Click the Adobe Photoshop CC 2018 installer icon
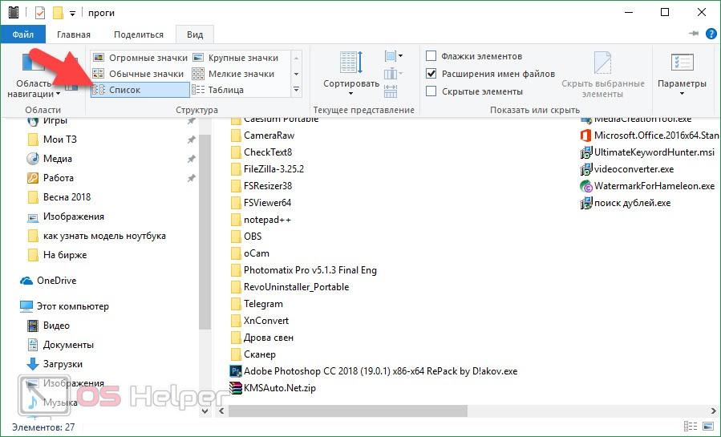The width and height of the screenshot is (721, 437). coord(236,371)
